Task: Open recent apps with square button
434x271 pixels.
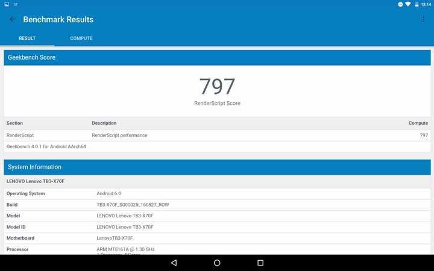Action: (x=260, y=263)
